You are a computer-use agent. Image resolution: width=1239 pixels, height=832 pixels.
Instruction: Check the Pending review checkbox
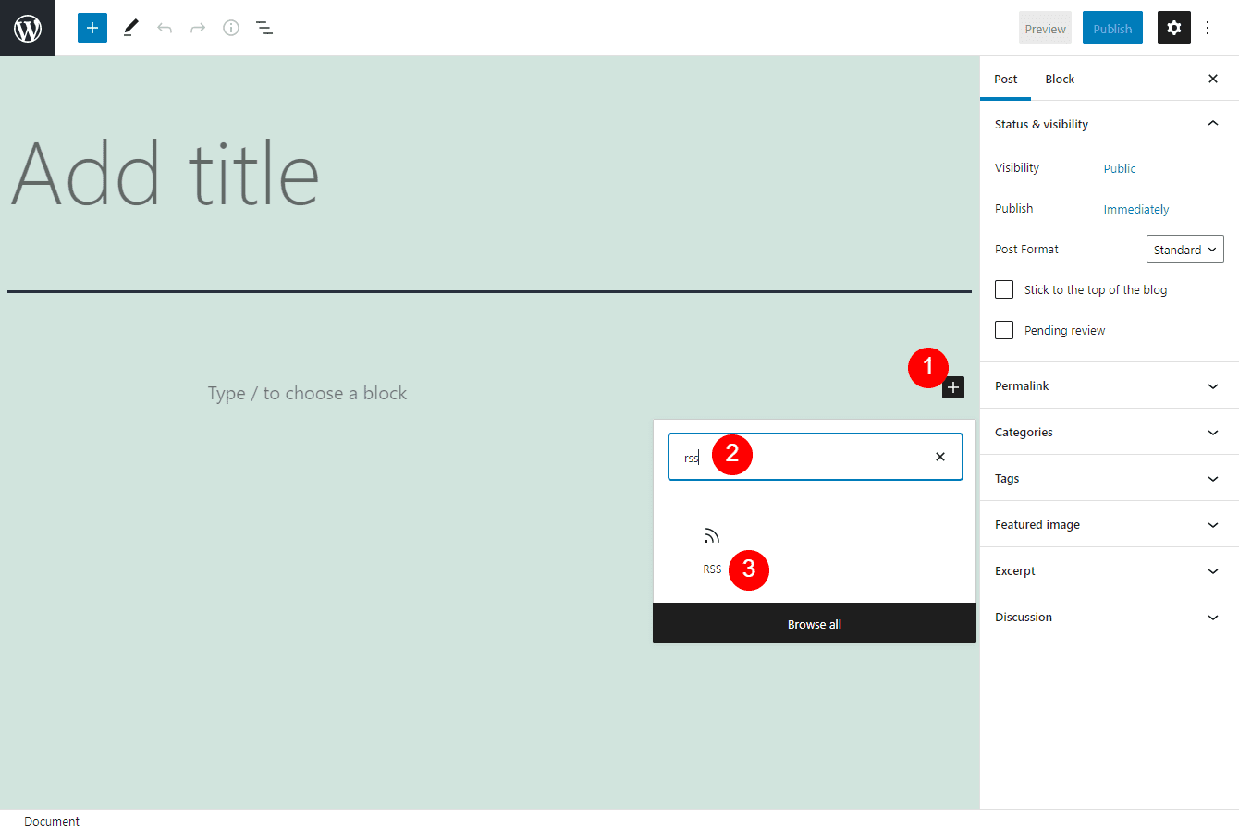1004,330
